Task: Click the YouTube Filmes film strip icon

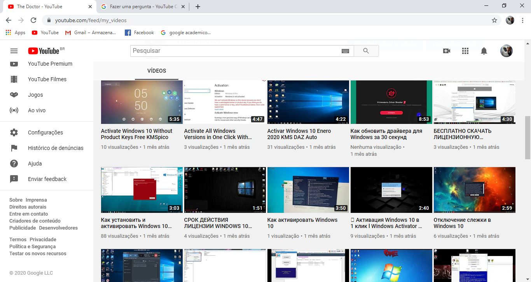Action: pyautogui.click(x=14, y=79)
